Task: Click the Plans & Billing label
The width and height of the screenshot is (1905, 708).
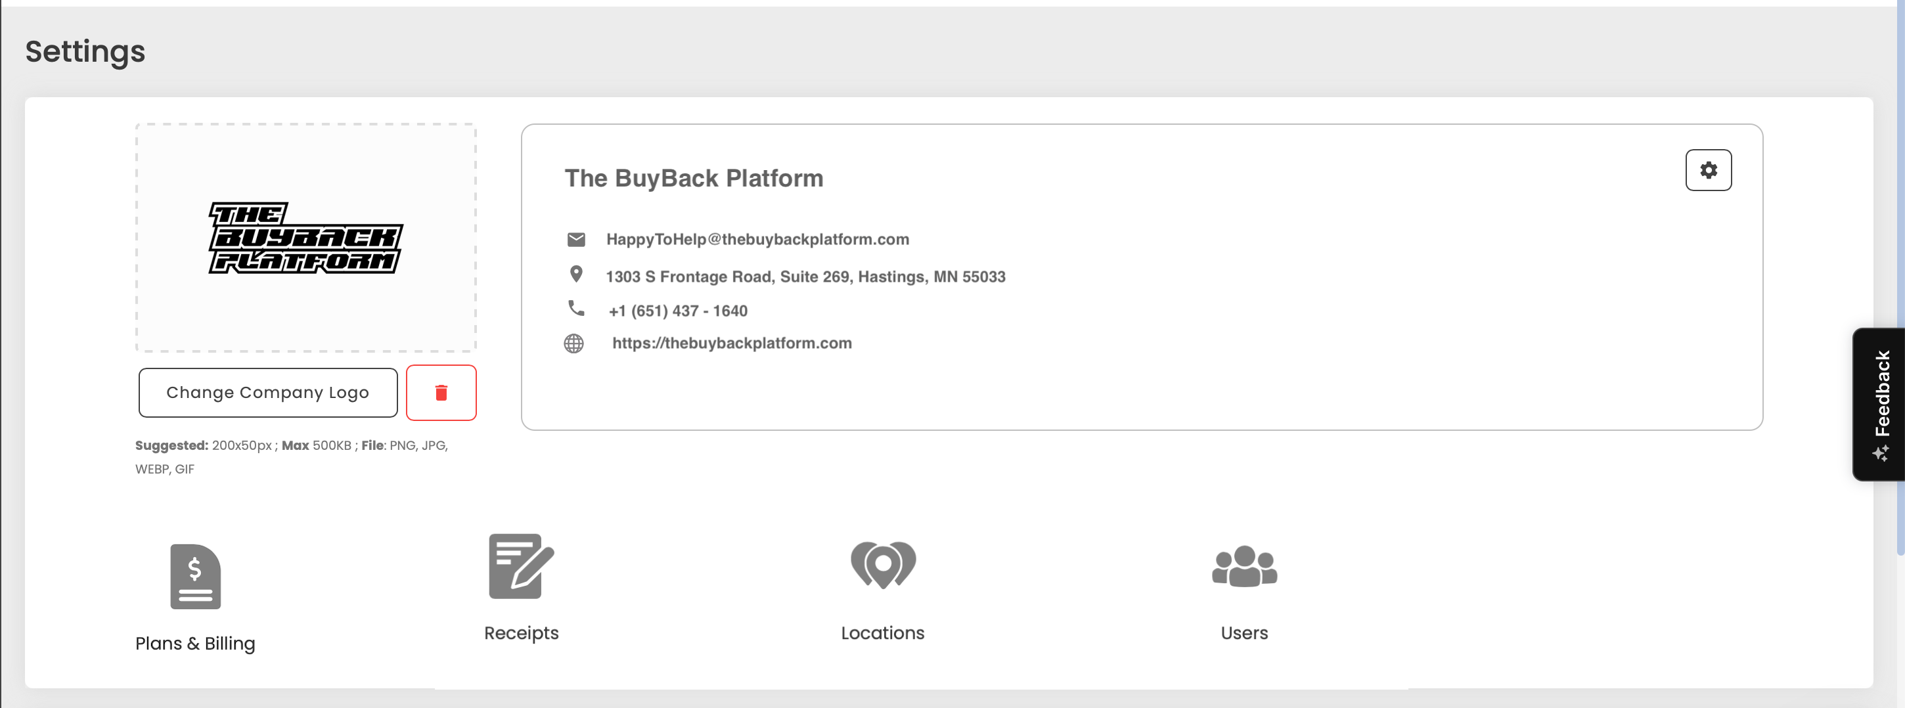Action: tap(195, 644)
